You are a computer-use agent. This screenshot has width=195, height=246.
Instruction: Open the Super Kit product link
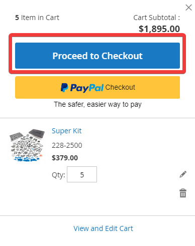[67, 131]
